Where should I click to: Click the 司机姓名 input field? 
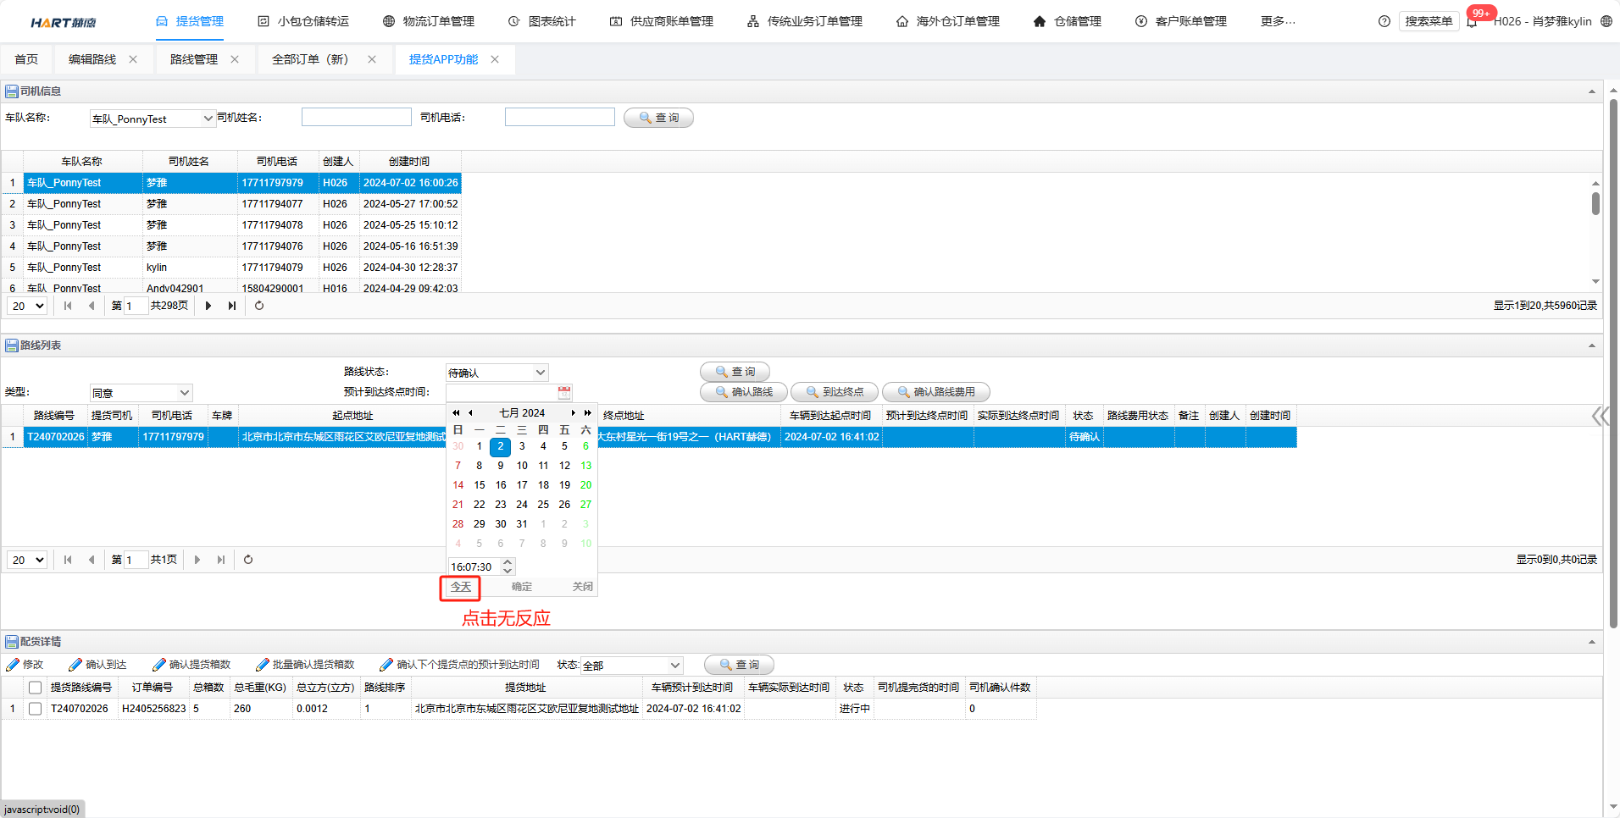(x=356, y=118)
